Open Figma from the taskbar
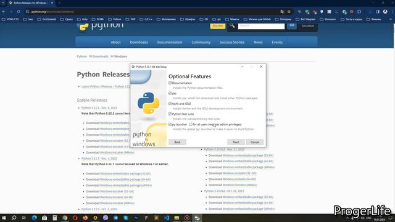This screenshot has width=395, height=222. click(146, 218)
